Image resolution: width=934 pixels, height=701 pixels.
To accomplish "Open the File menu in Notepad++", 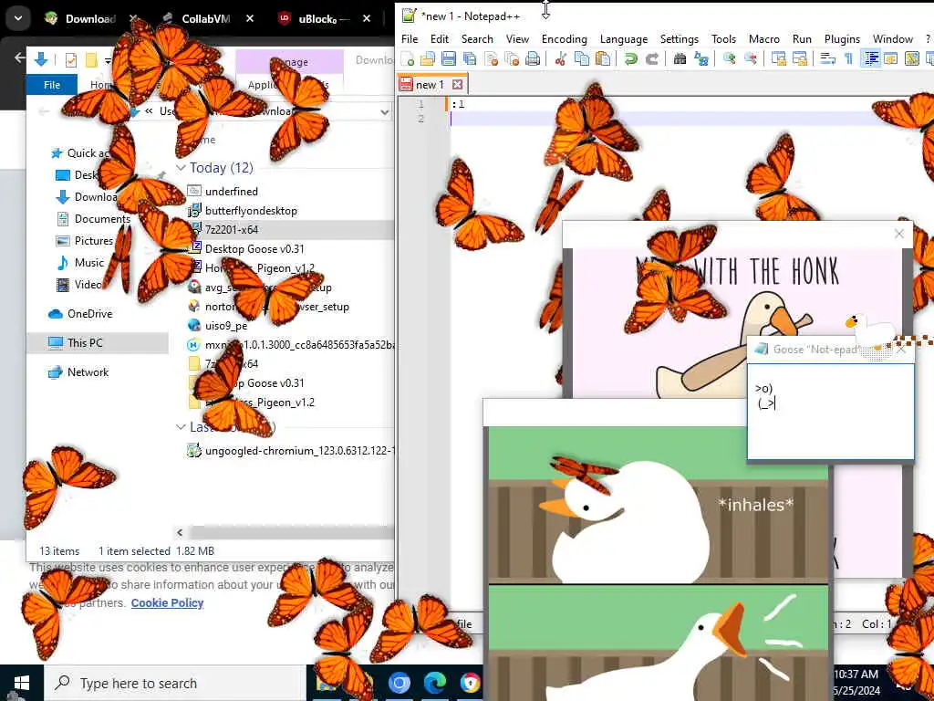I will click(410, 38).
